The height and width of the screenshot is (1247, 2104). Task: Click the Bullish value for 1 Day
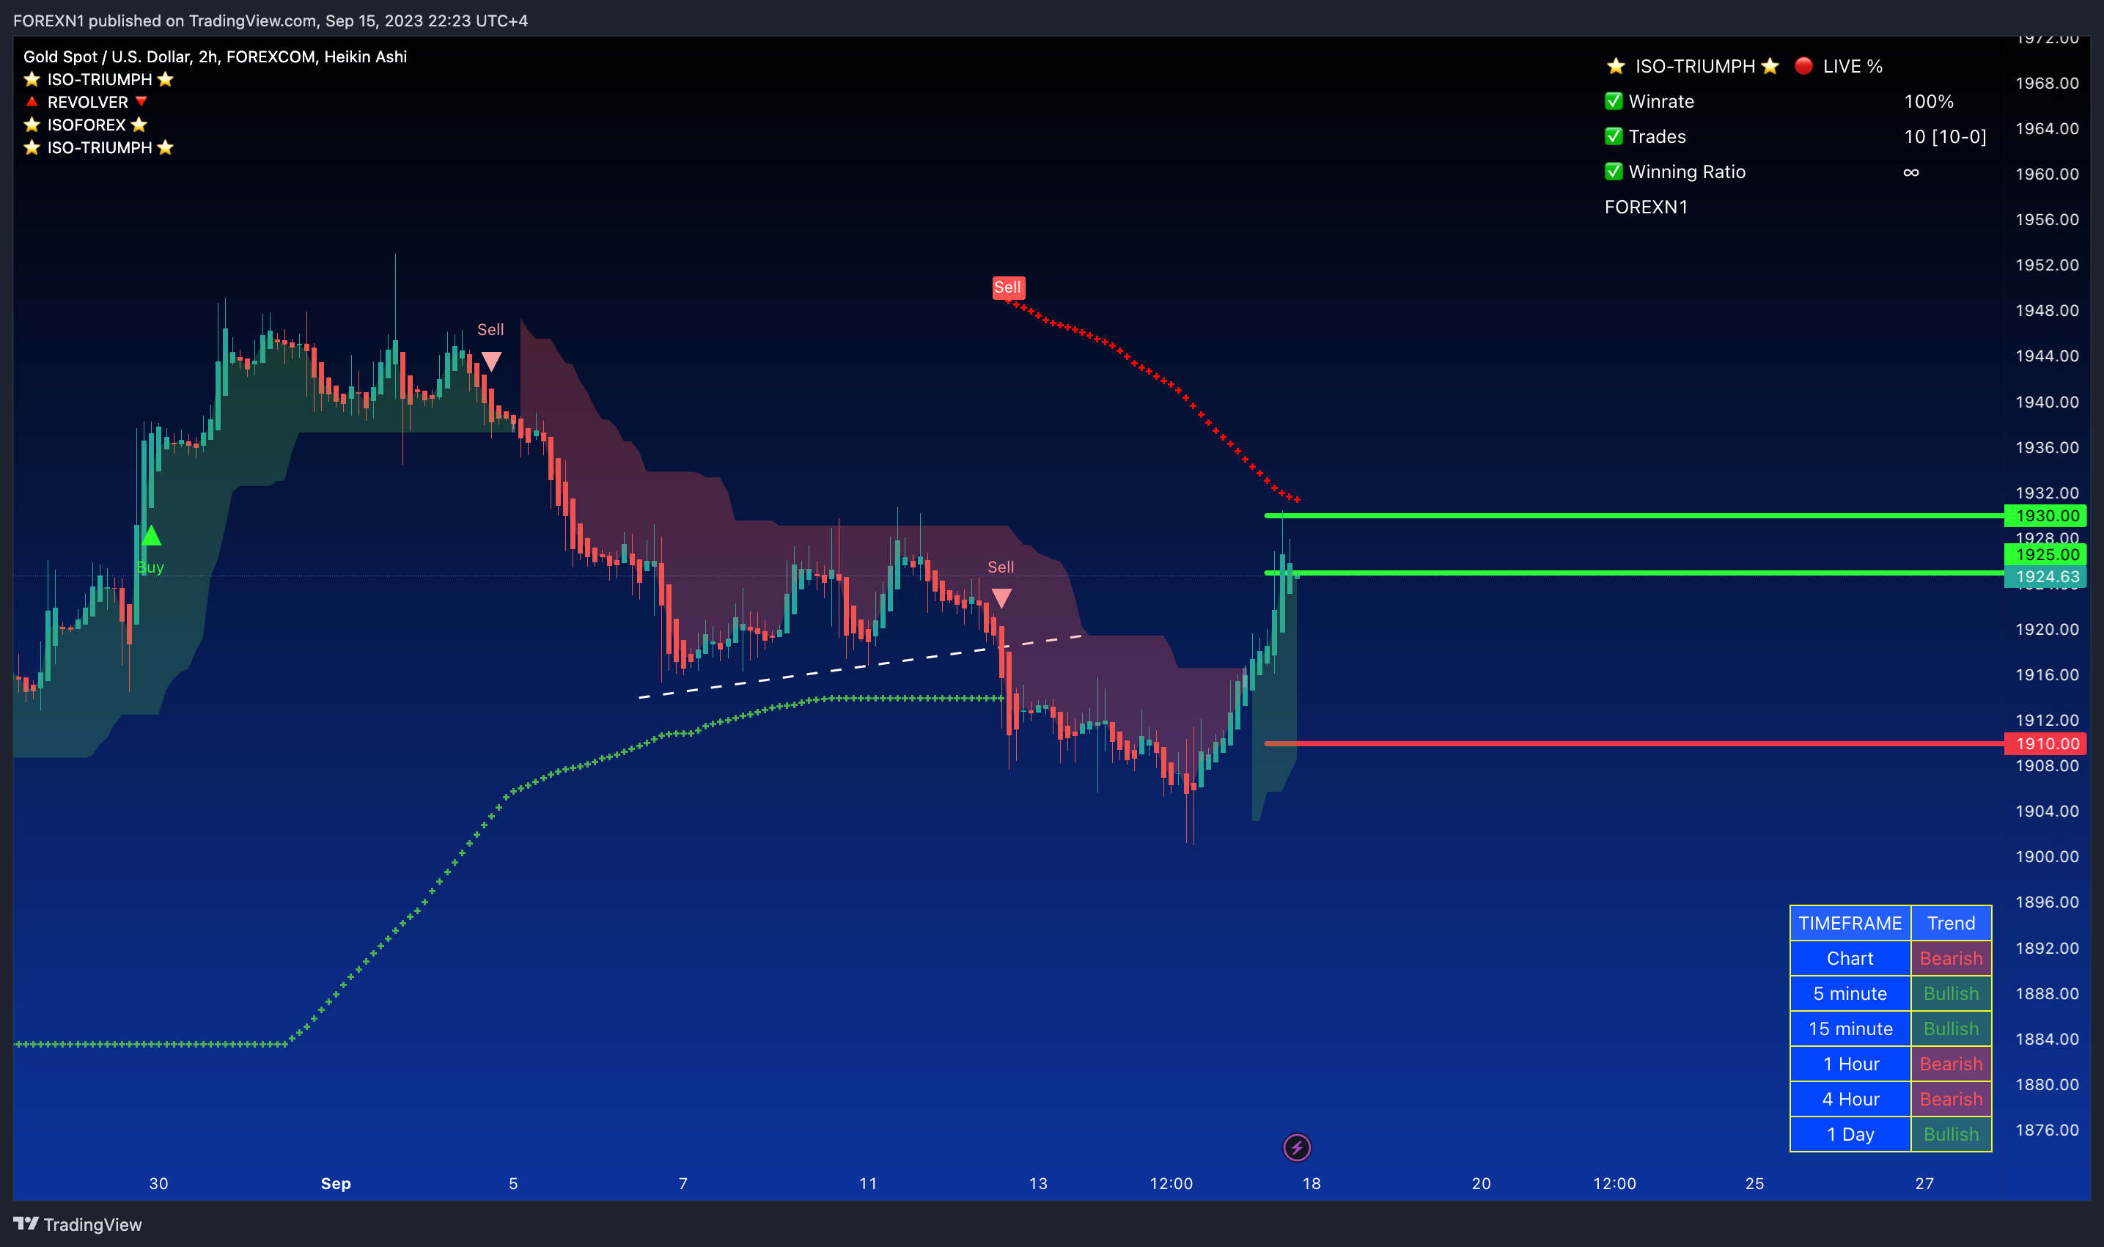pyautogui.click(x=1951, y=1134)
